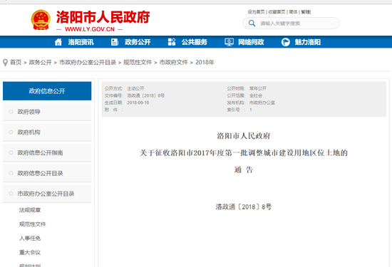Screen dimensions: 392x267
Task: Open 市政府文件 breadcrumb link
Action: point(173,63)
